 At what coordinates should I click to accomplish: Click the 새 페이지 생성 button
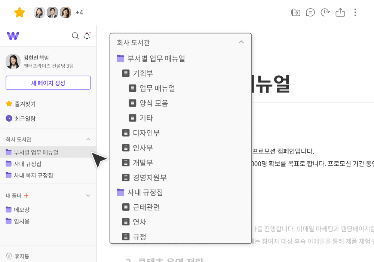click(x=48, y=83)
